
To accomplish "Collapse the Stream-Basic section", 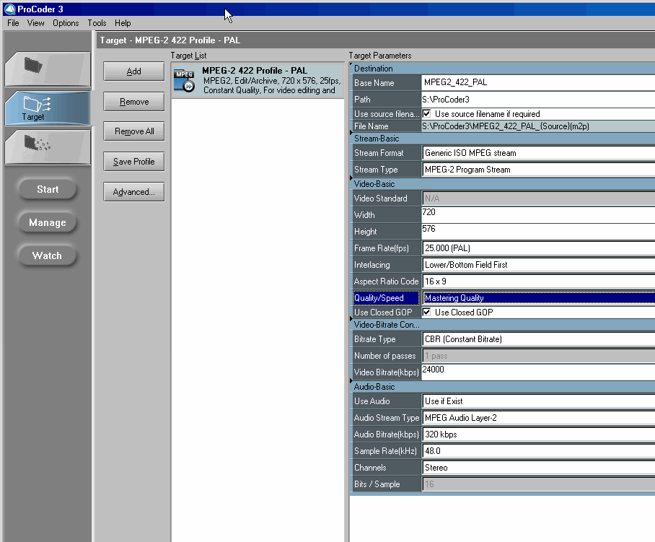I will click(351, 133).
